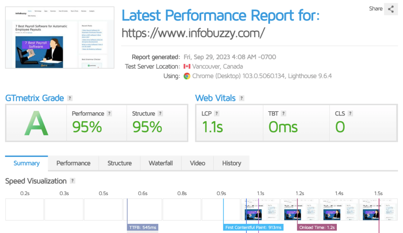
Task: Click the LCP 1.1s value
Action: coord(212,127)
